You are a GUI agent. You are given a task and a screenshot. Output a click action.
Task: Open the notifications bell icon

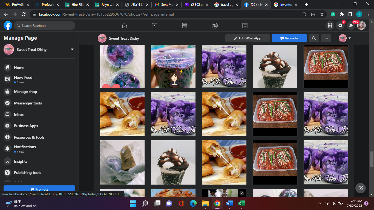pyautogui.click(x=351, y=25)
